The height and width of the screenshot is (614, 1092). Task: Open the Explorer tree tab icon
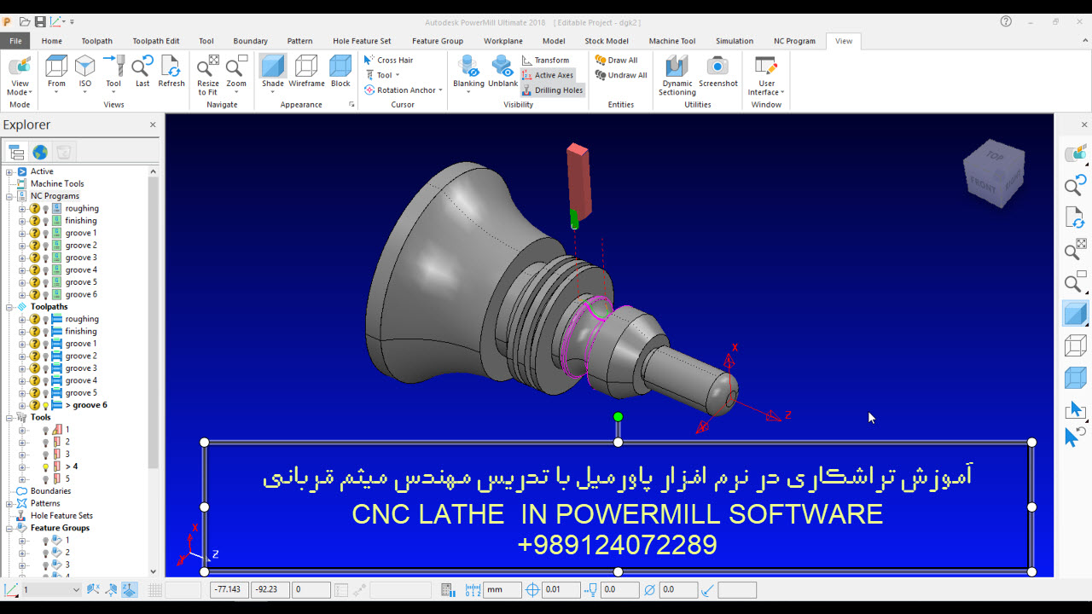tap(15, 152)
